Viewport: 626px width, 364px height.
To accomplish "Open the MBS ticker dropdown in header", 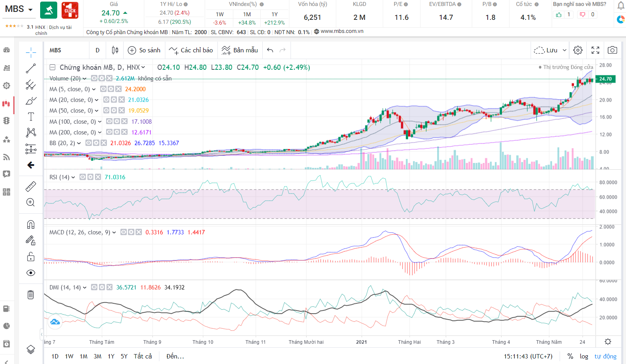I will pos(30,9).
